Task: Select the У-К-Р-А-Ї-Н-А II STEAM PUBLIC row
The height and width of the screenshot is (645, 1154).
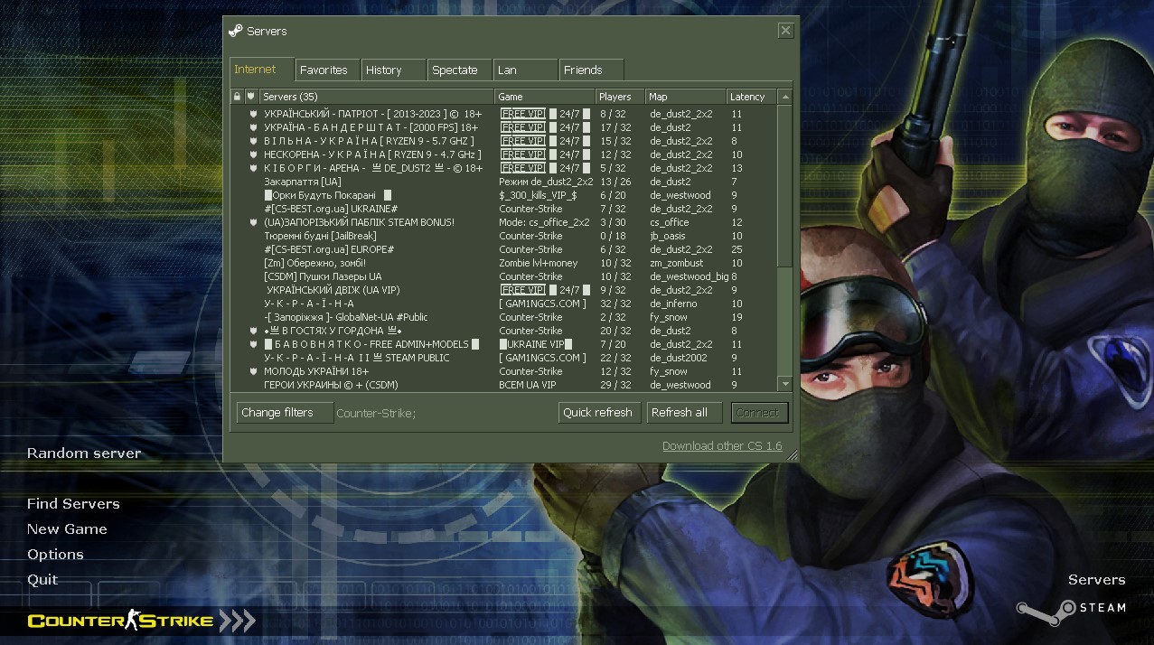Action: click(505, 358)
